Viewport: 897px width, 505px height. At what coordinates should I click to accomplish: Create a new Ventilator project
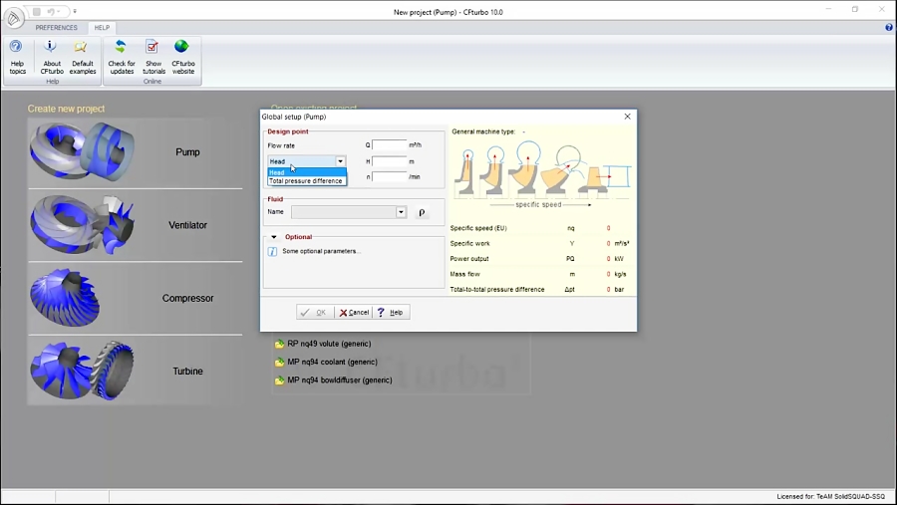pos(135,225)
